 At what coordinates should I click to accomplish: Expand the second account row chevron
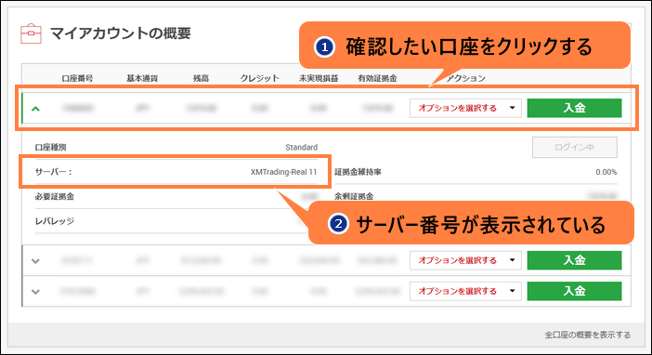point(36,261)
